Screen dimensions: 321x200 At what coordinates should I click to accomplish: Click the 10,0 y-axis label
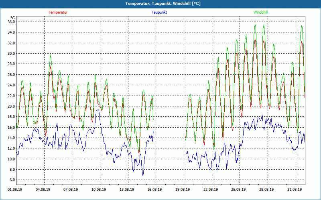(11, 159)
